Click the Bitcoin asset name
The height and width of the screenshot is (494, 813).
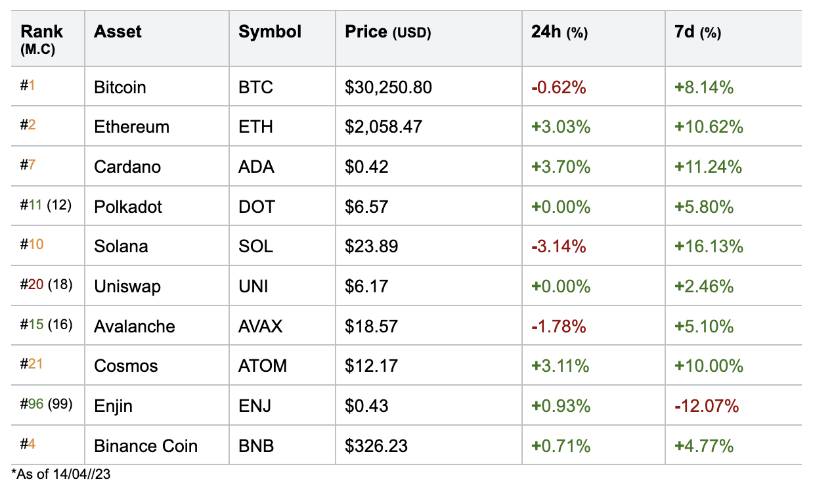(120, 87)
